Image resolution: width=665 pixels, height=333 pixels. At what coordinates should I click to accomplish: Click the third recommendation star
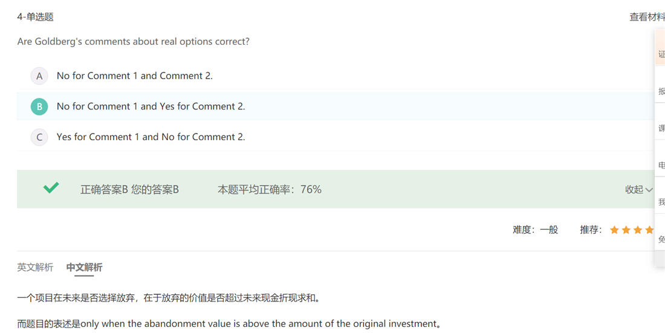tap(638, 230)
